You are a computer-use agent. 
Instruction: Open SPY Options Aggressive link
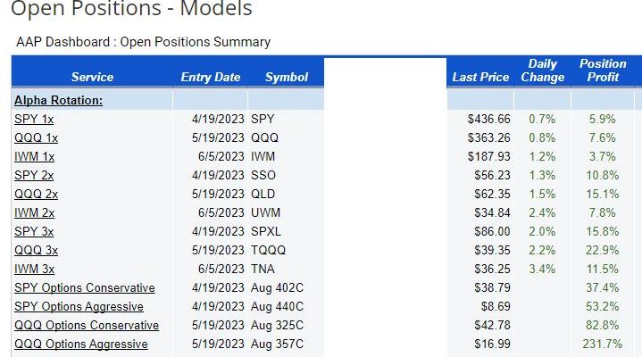79,307
